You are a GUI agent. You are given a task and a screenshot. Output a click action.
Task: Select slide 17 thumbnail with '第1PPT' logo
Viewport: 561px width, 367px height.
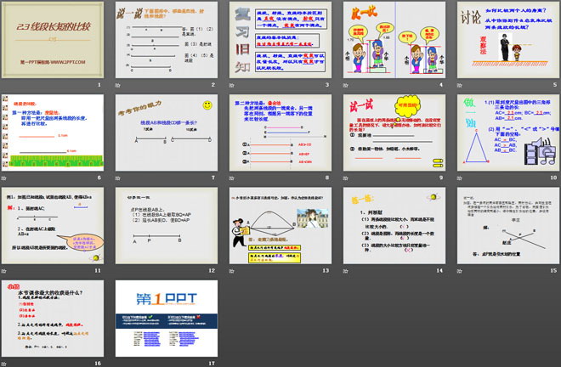coord(167,319)
